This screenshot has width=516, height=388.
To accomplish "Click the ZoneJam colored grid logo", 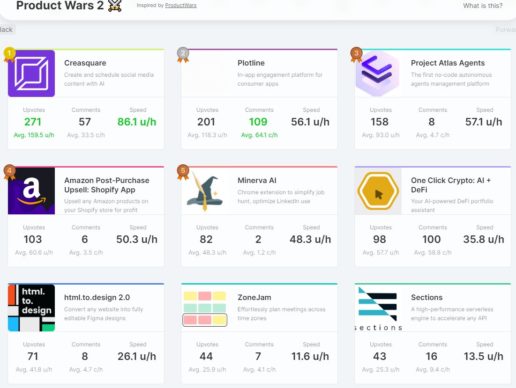I will coord(205,308).
